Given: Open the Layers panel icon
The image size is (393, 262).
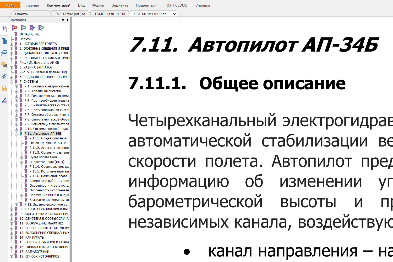Looking at the screenshot, I should pyautogui.click(x=4, y=53).
